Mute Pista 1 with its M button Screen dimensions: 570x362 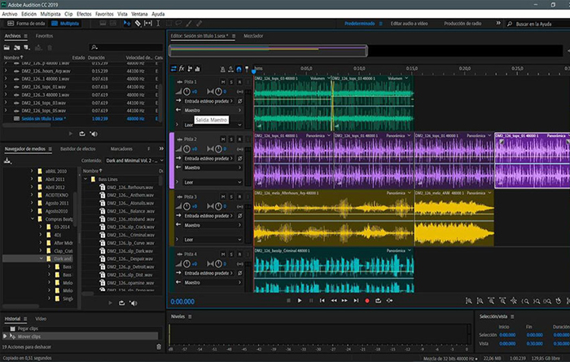coord(223,82)
